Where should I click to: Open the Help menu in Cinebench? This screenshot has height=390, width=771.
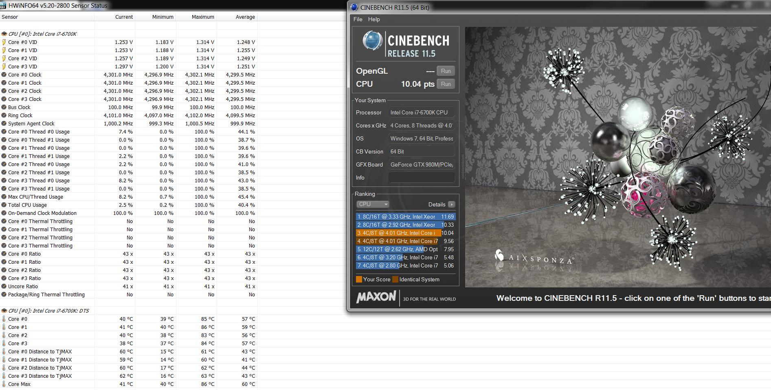pos(374,20)
